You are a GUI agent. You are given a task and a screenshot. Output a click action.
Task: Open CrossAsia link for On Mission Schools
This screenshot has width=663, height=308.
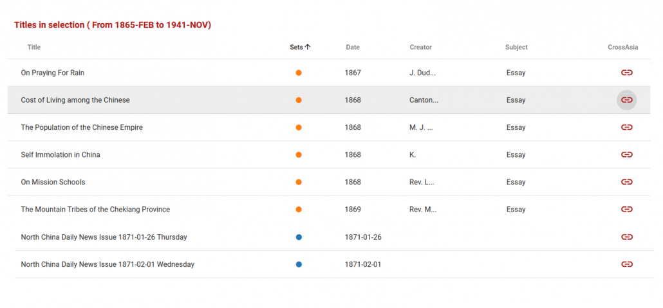(626, 182)
